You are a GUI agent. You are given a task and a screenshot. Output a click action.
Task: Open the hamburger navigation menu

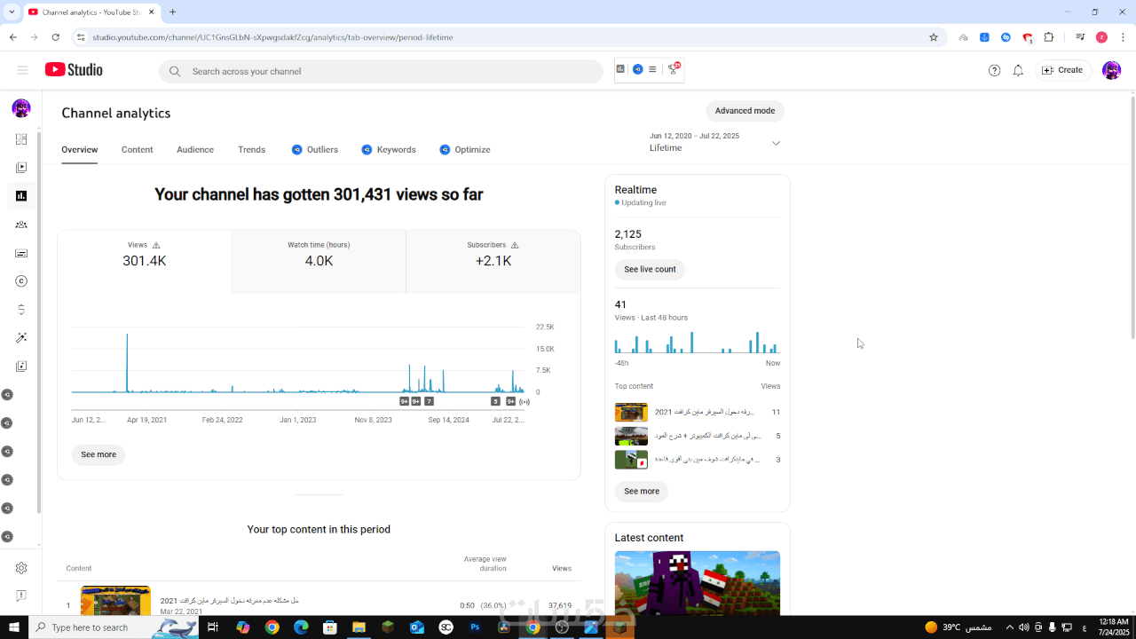(x=22, y=70)
